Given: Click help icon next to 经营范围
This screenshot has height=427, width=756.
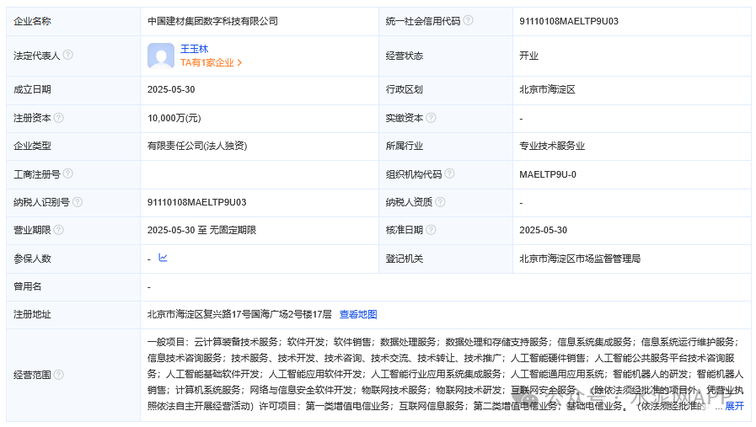Looking at the screenshot, I should point(59,374).
